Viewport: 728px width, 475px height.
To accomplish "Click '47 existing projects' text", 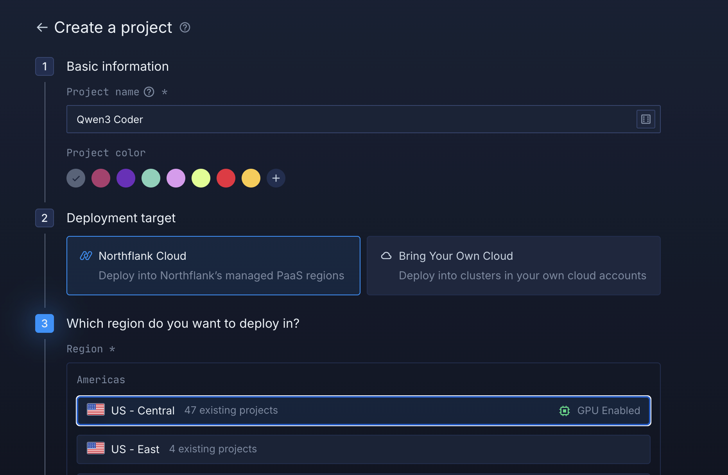I will 231,410.
